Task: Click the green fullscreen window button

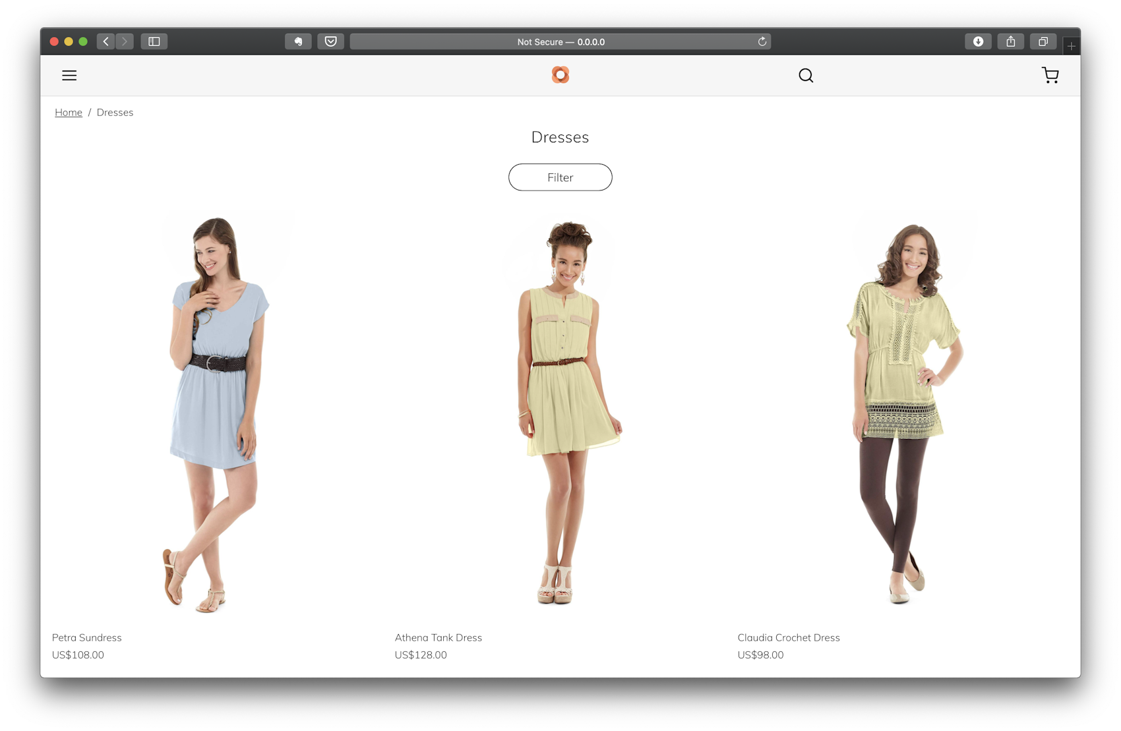Action: tap(83, 42)
